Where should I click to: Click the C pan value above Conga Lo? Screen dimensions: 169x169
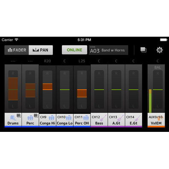click(64, 61)
